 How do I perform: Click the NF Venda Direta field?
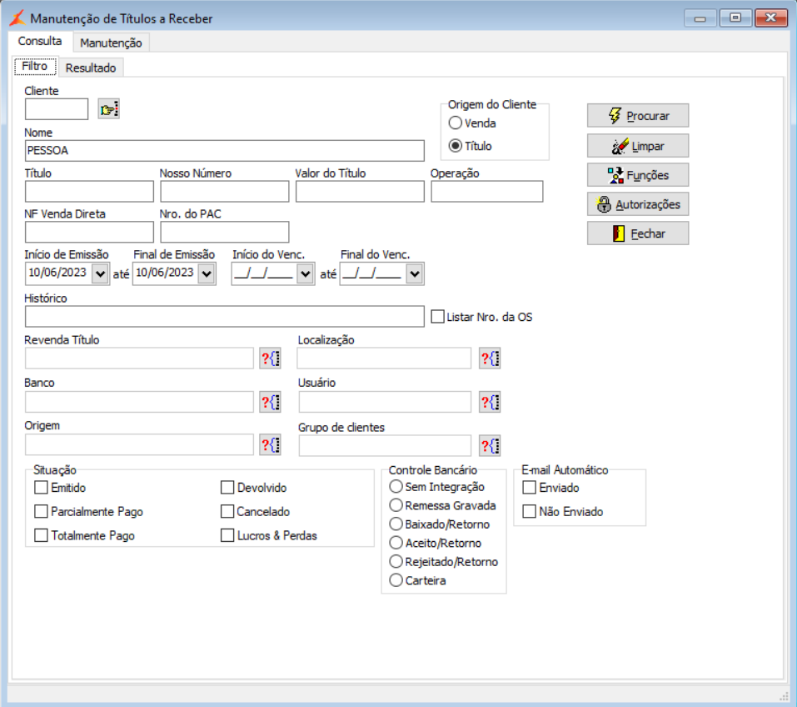point(89,232)
